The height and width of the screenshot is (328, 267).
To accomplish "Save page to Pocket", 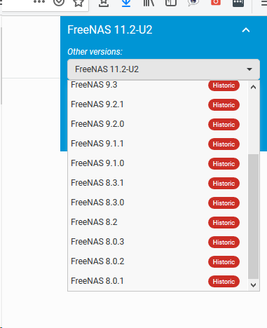I will tap(59, 2).
